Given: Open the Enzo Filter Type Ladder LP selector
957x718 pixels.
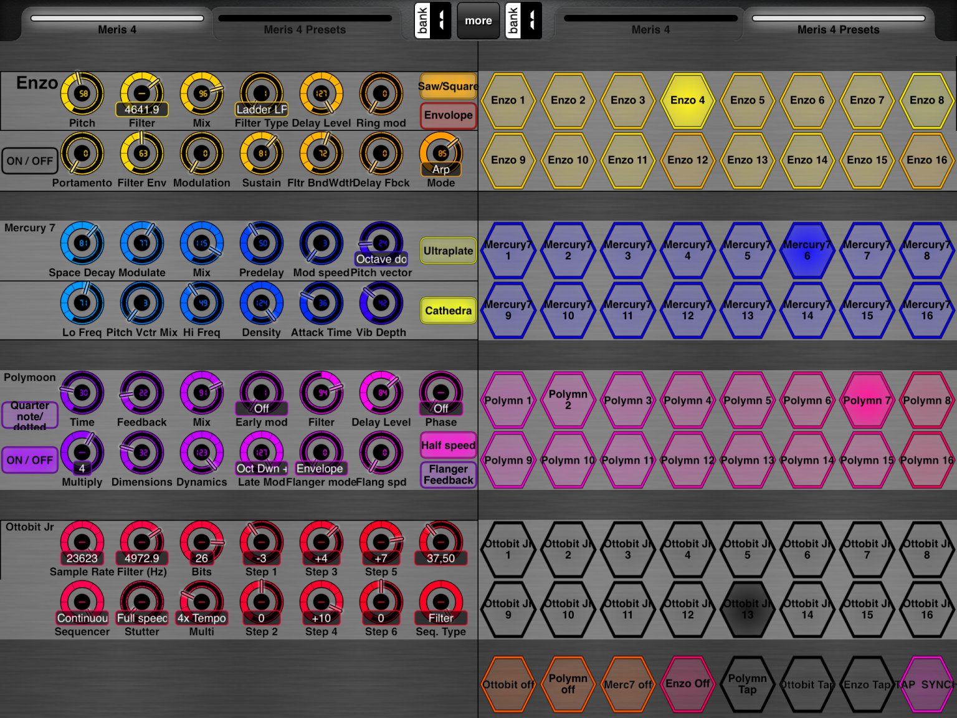Looking at the screenshot, I should coord(261,109).
